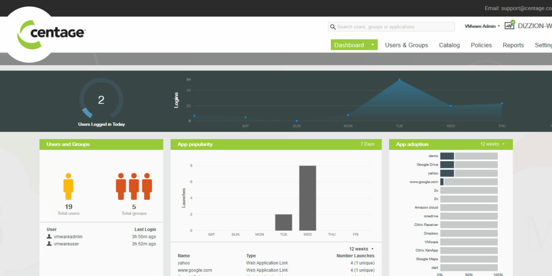Click the yahoo app name
The image size is (552, 276).
coord(184,263)
